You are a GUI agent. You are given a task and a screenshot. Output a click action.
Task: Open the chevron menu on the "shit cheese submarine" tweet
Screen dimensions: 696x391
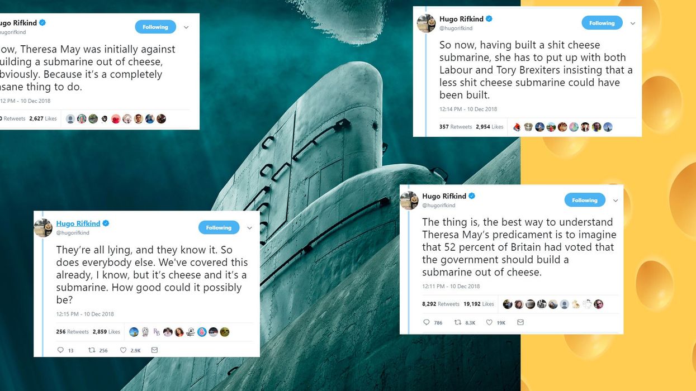pos(633,23)
